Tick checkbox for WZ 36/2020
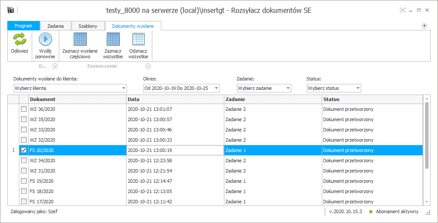Viewport: 438px width, 223px height. pos(24,109)
